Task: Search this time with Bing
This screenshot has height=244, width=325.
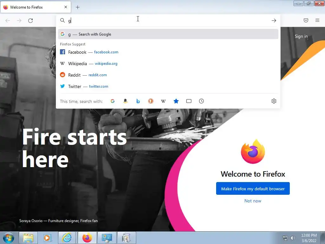Action: 138,101
